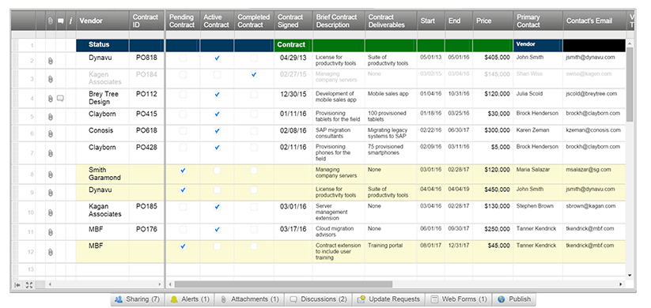Uncheck Active Contract for Dynavu PO818
This screenshot has width=651, height=308.
tap(217, 58)
